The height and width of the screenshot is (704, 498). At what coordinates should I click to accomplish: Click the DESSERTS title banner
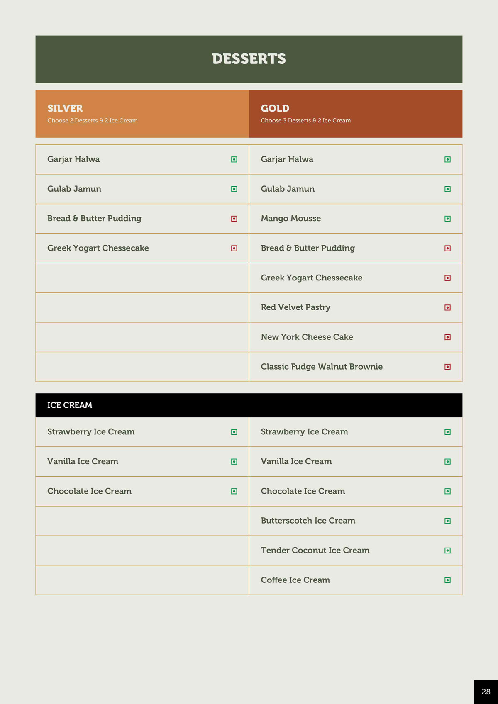click(249, 59)
